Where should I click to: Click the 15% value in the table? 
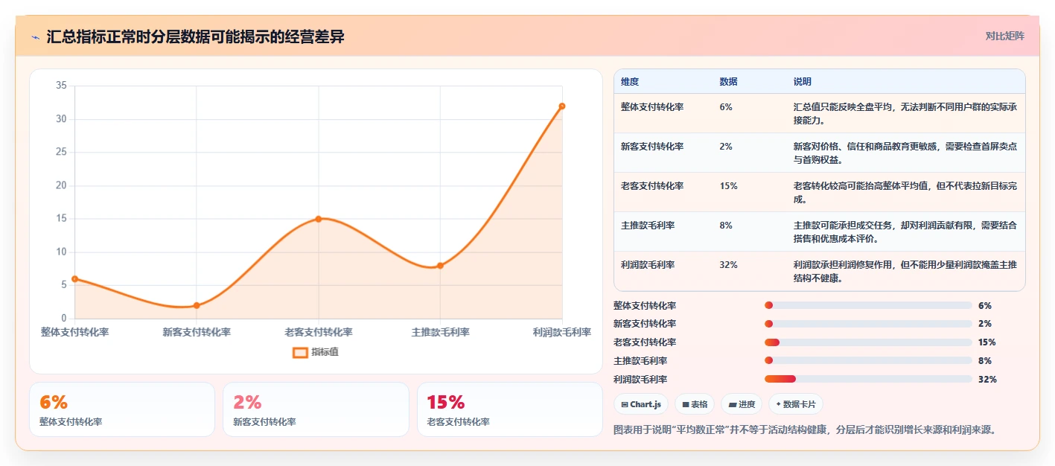728,186
